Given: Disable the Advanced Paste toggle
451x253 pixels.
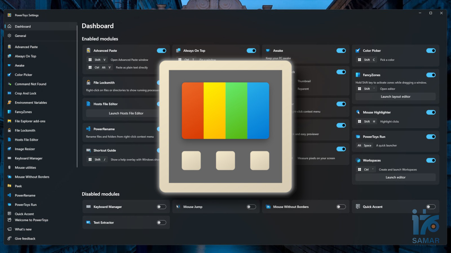Looking at the screenshot, I should 162,51.
